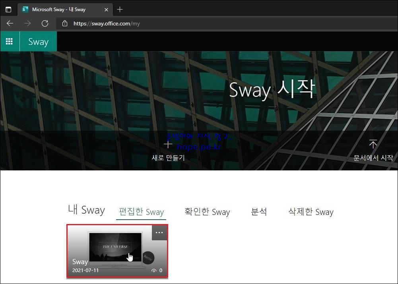Click the 문서에서 시작 label
Viewport: 398px width, 284px height.
click(373, 158)
